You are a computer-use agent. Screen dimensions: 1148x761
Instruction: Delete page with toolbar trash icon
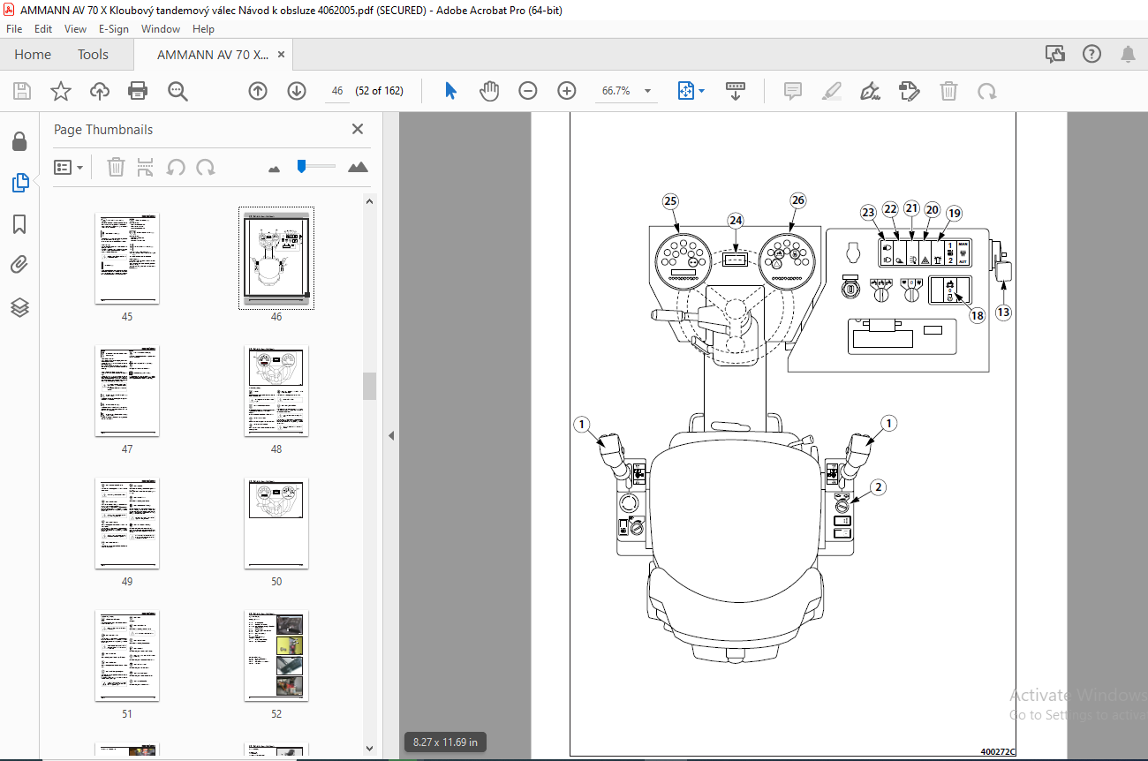[x=948, y=91]
